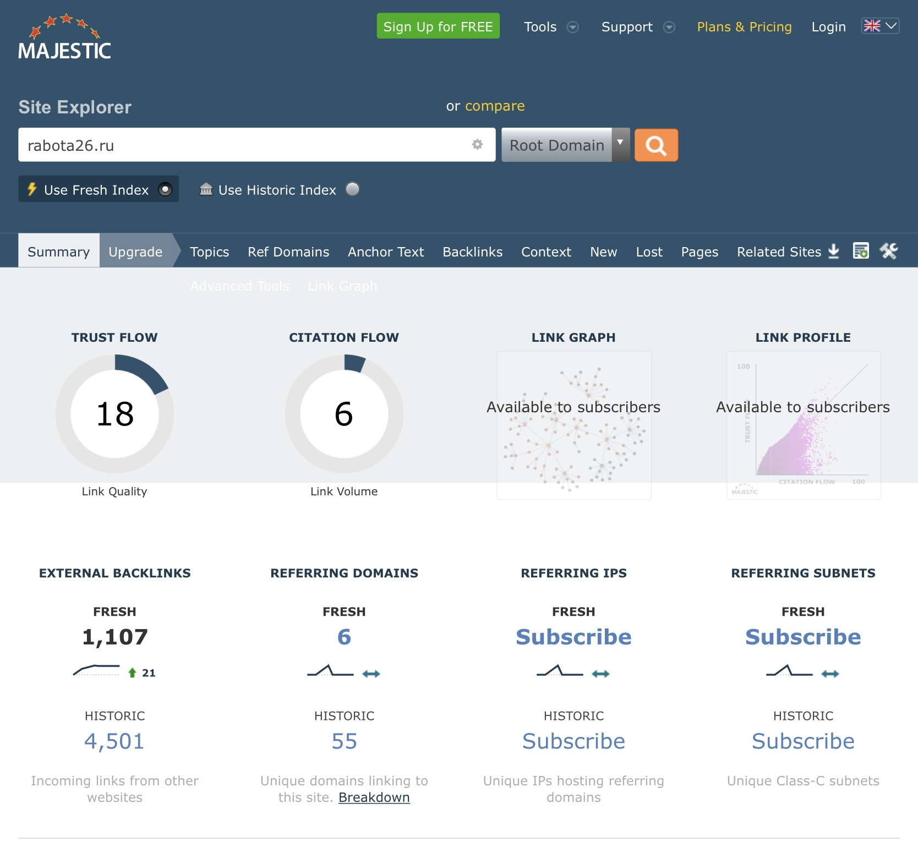
Task: Click Historic External Backlinks value 4,501
Action: [114, 741]
